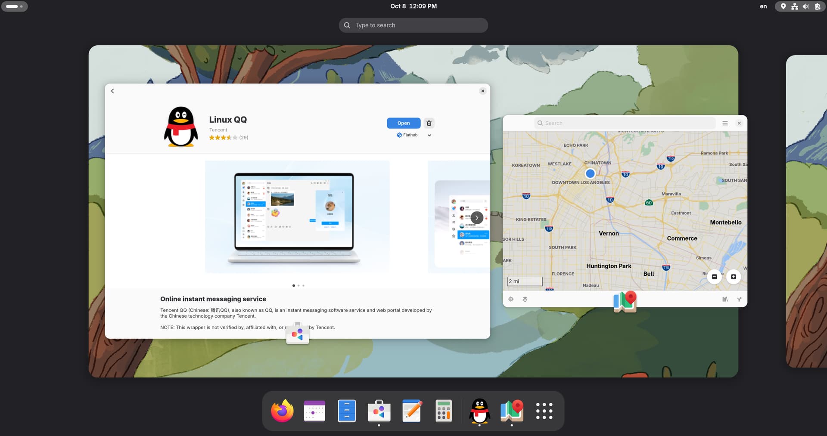Click the zoom out button on map
Viewport: 827px width, 436px height.
(x=714, y=277)
